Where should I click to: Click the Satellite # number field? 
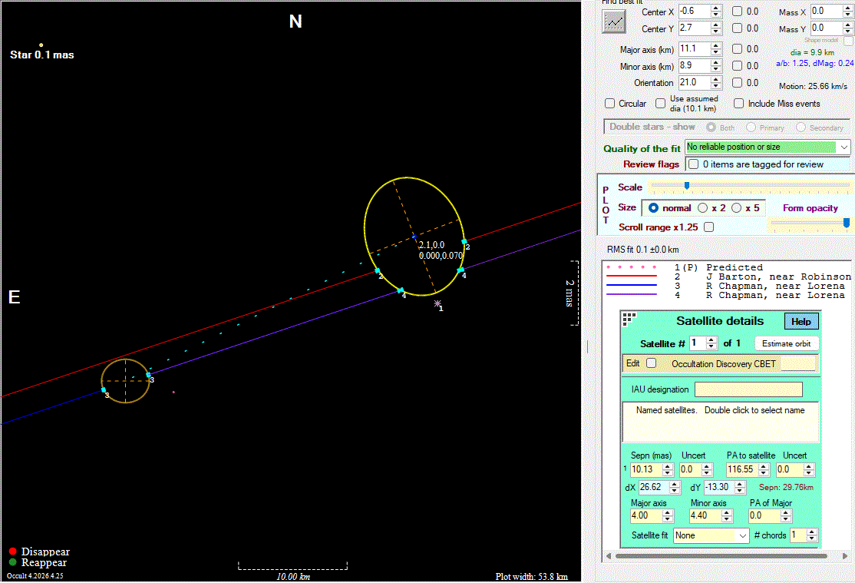(698, 343)
